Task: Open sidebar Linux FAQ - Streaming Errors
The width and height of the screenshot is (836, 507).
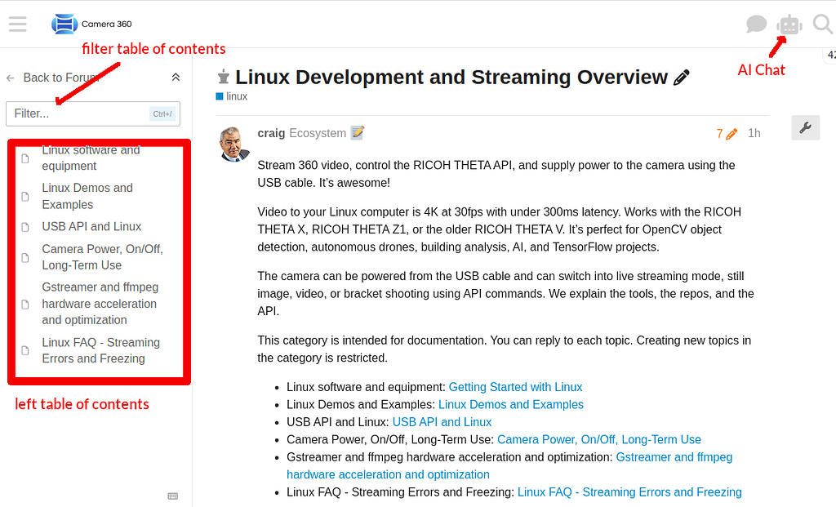Action: tap(100, 350)
